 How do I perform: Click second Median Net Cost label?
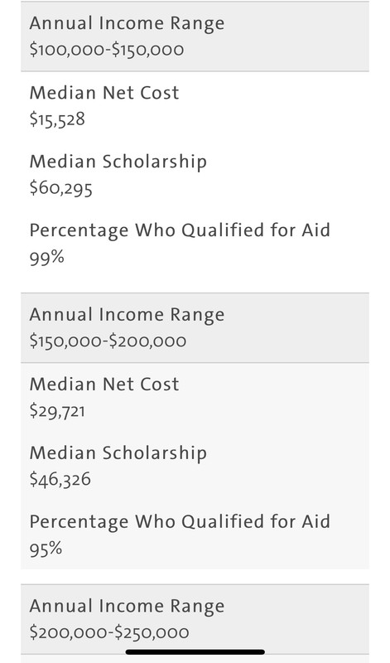pyautogui.click(x=104, y=384)
